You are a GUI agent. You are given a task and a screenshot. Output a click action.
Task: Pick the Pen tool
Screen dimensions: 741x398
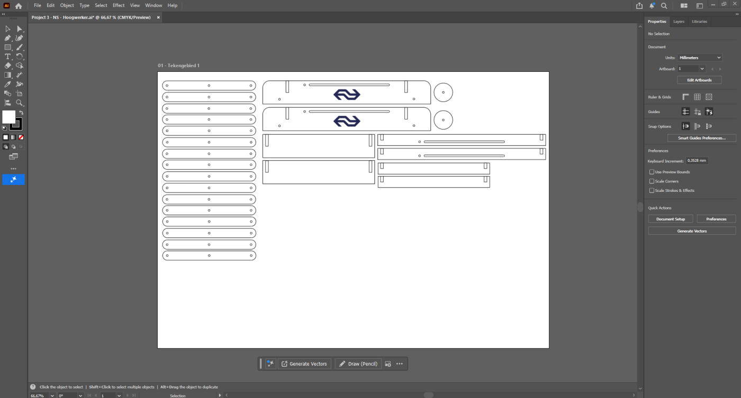(8, 38)
